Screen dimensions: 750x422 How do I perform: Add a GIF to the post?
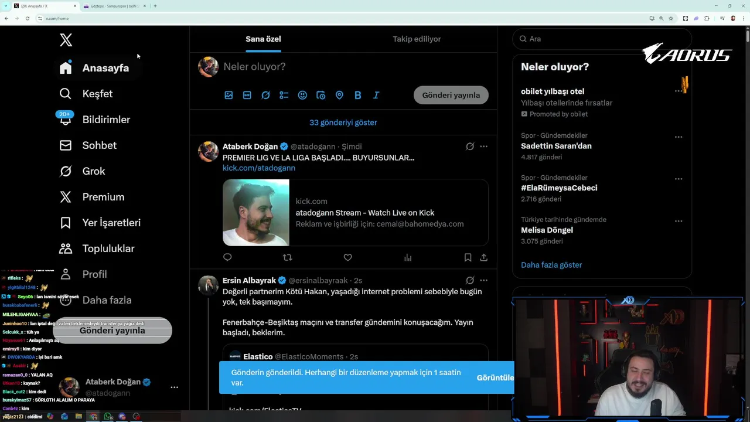point(247,95)
